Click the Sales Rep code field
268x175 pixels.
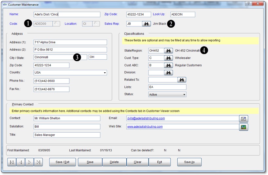coord(134,24)
